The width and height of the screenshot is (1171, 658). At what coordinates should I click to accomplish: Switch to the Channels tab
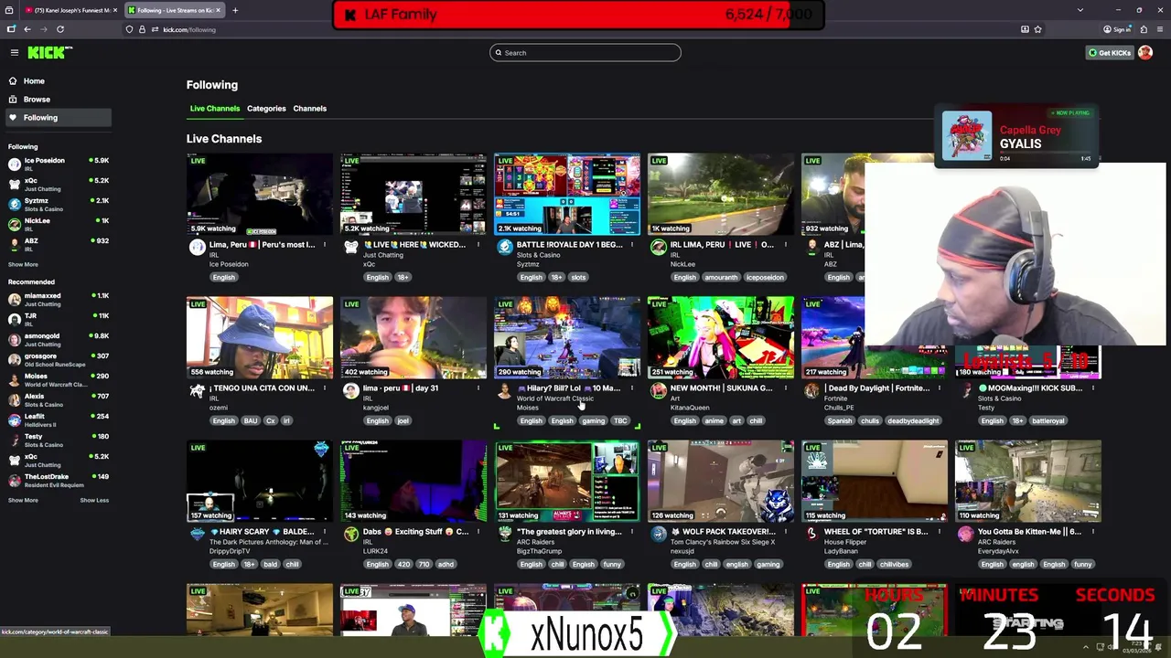point(309,109)
